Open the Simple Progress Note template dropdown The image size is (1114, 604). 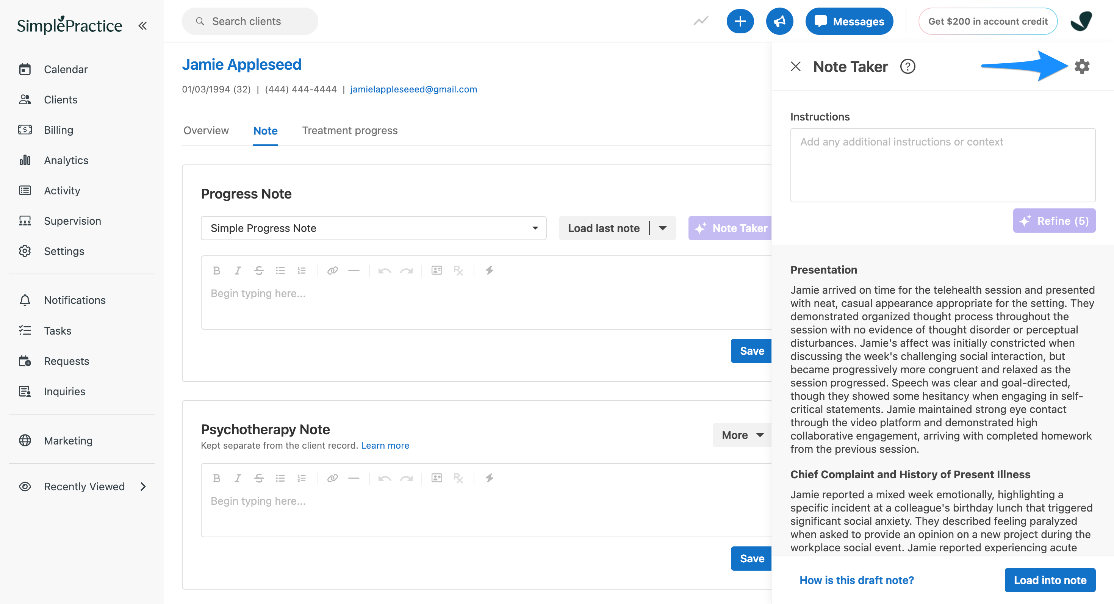[374, 228]
